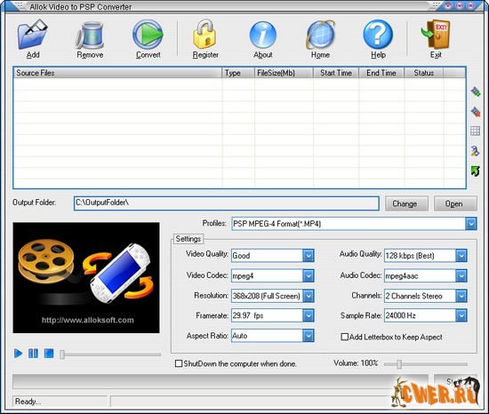Click the Type column header
The width and height of the screenshot is (489, 414).
238,73
